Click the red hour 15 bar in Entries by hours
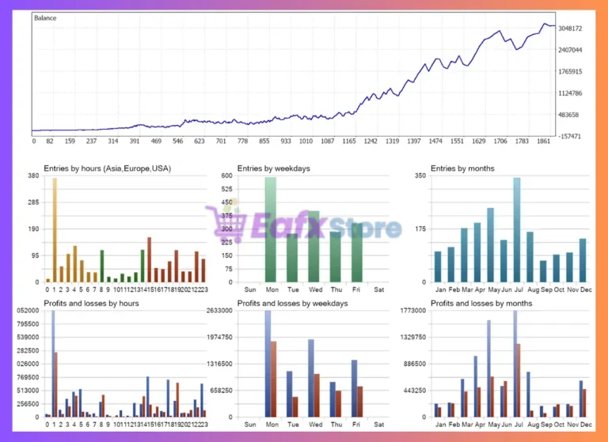Image resolution: width=608 pixels, height=442 pixels. coord(150,259)
